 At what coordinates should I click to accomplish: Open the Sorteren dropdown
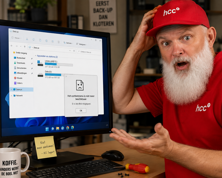68,43
